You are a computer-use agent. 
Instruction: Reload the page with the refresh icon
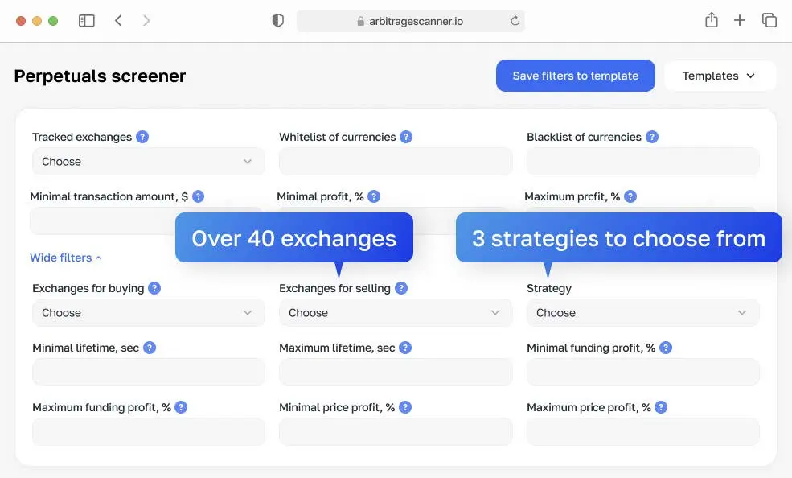tap(515, 21)
